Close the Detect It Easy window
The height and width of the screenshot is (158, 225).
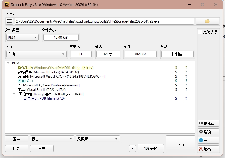(216, 5)
